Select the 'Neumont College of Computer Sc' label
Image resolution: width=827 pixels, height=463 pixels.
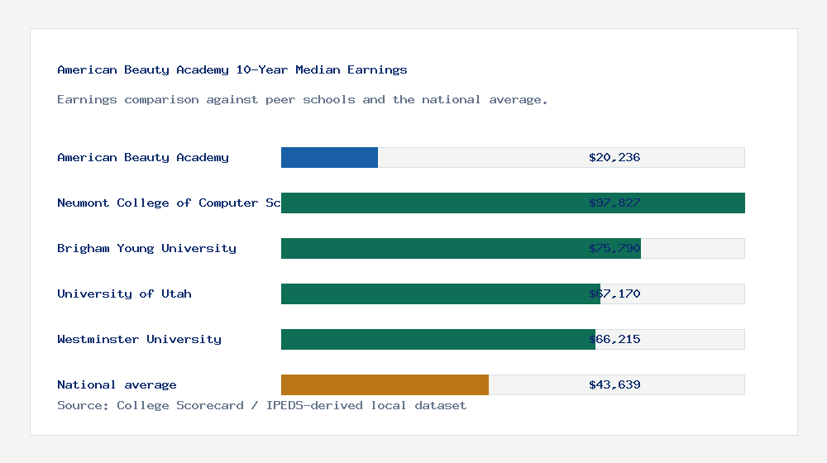(x=169, y=203)
